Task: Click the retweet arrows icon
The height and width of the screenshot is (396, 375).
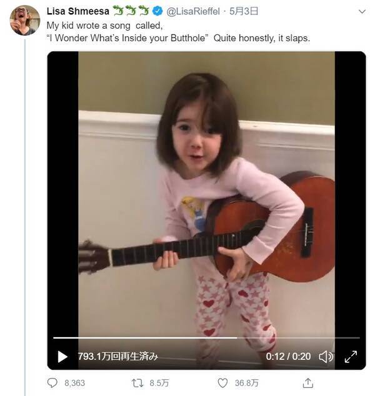Action: point(138,383)
